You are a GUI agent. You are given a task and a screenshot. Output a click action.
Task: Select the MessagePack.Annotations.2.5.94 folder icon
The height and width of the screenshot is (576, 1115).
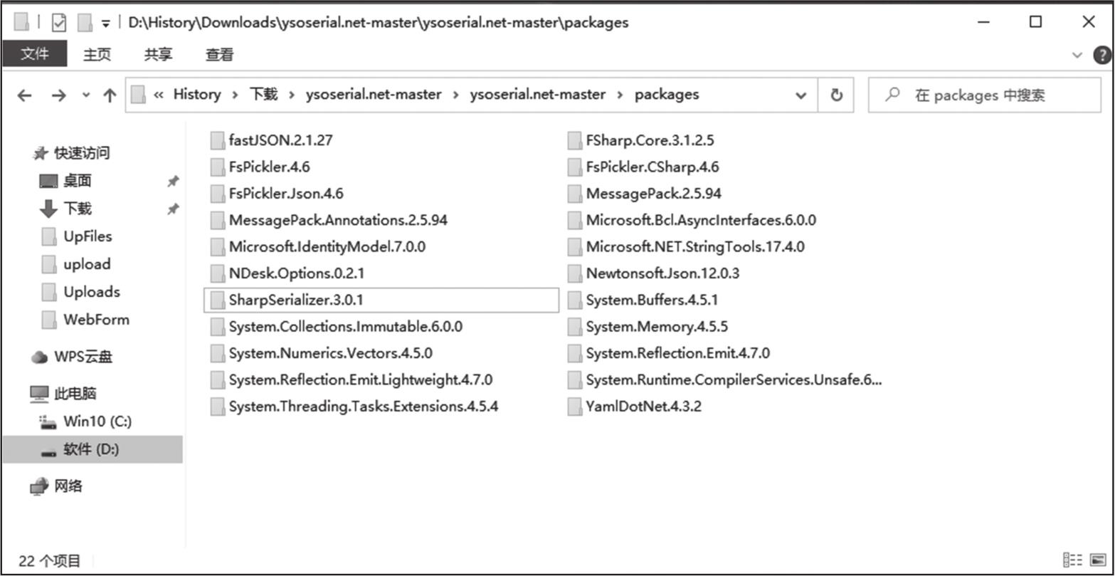pos(217,221)
